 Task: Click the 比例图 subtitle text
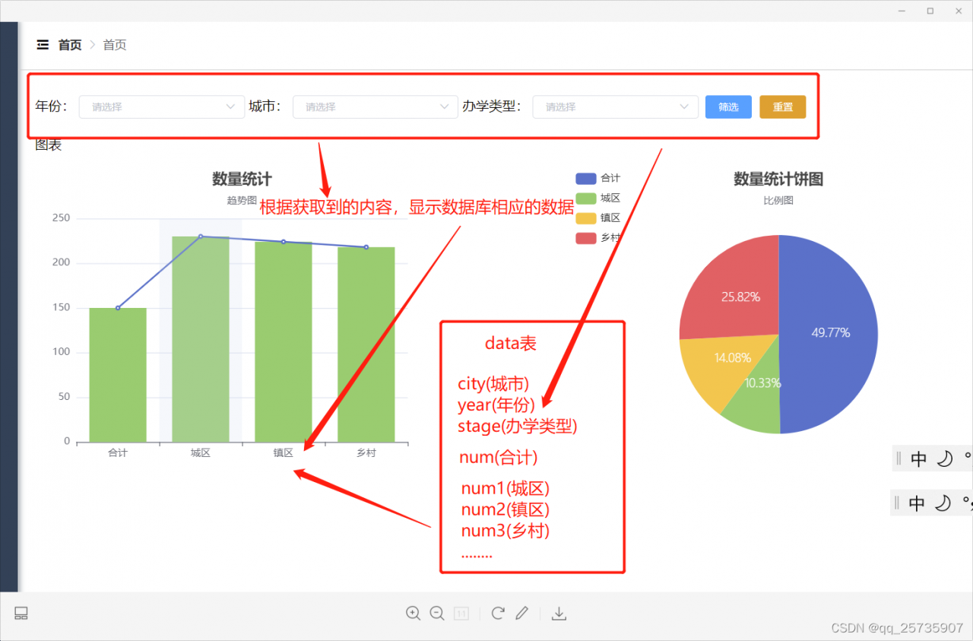pos(778,201)
